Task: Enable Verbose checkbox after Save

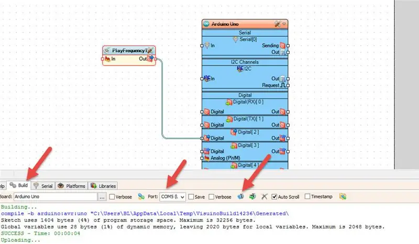Action: click(x=212, y=197)
